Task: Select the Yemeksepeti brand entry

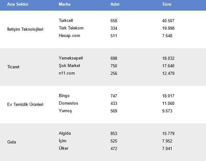Action: click(71, 58)
